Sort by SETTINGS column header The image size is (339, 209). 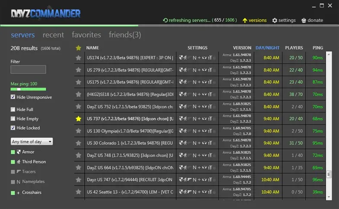click(197, 48)
